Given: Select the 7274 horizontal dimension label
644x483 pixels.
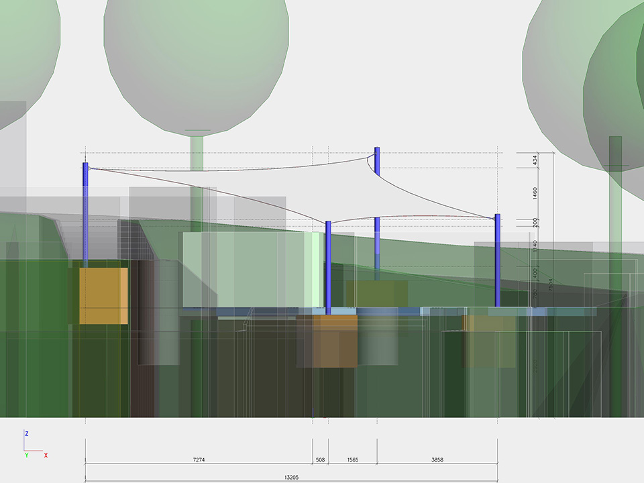Looking at the screenshot, I should [x=199, y=460].
